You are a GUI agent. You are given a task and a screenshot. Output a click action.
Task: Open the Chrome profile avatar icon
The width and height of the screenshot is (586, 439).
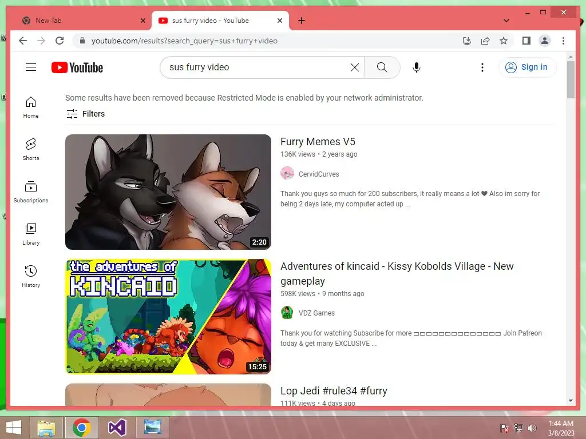pos(545,41)
